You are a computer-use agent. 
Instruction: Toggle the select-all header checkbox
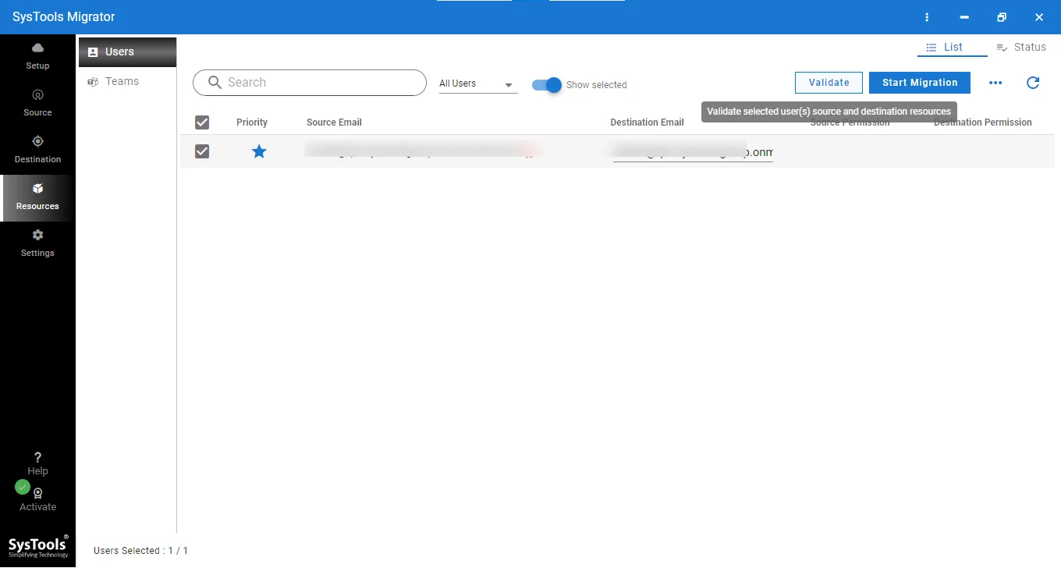click(x=202, y=122)
